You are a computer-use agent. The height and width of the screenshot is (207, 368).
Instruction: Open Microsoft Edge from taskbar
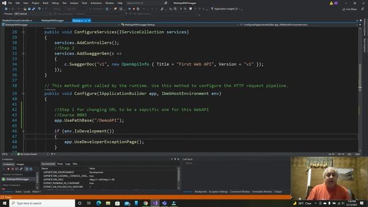(x=98, y=203)
